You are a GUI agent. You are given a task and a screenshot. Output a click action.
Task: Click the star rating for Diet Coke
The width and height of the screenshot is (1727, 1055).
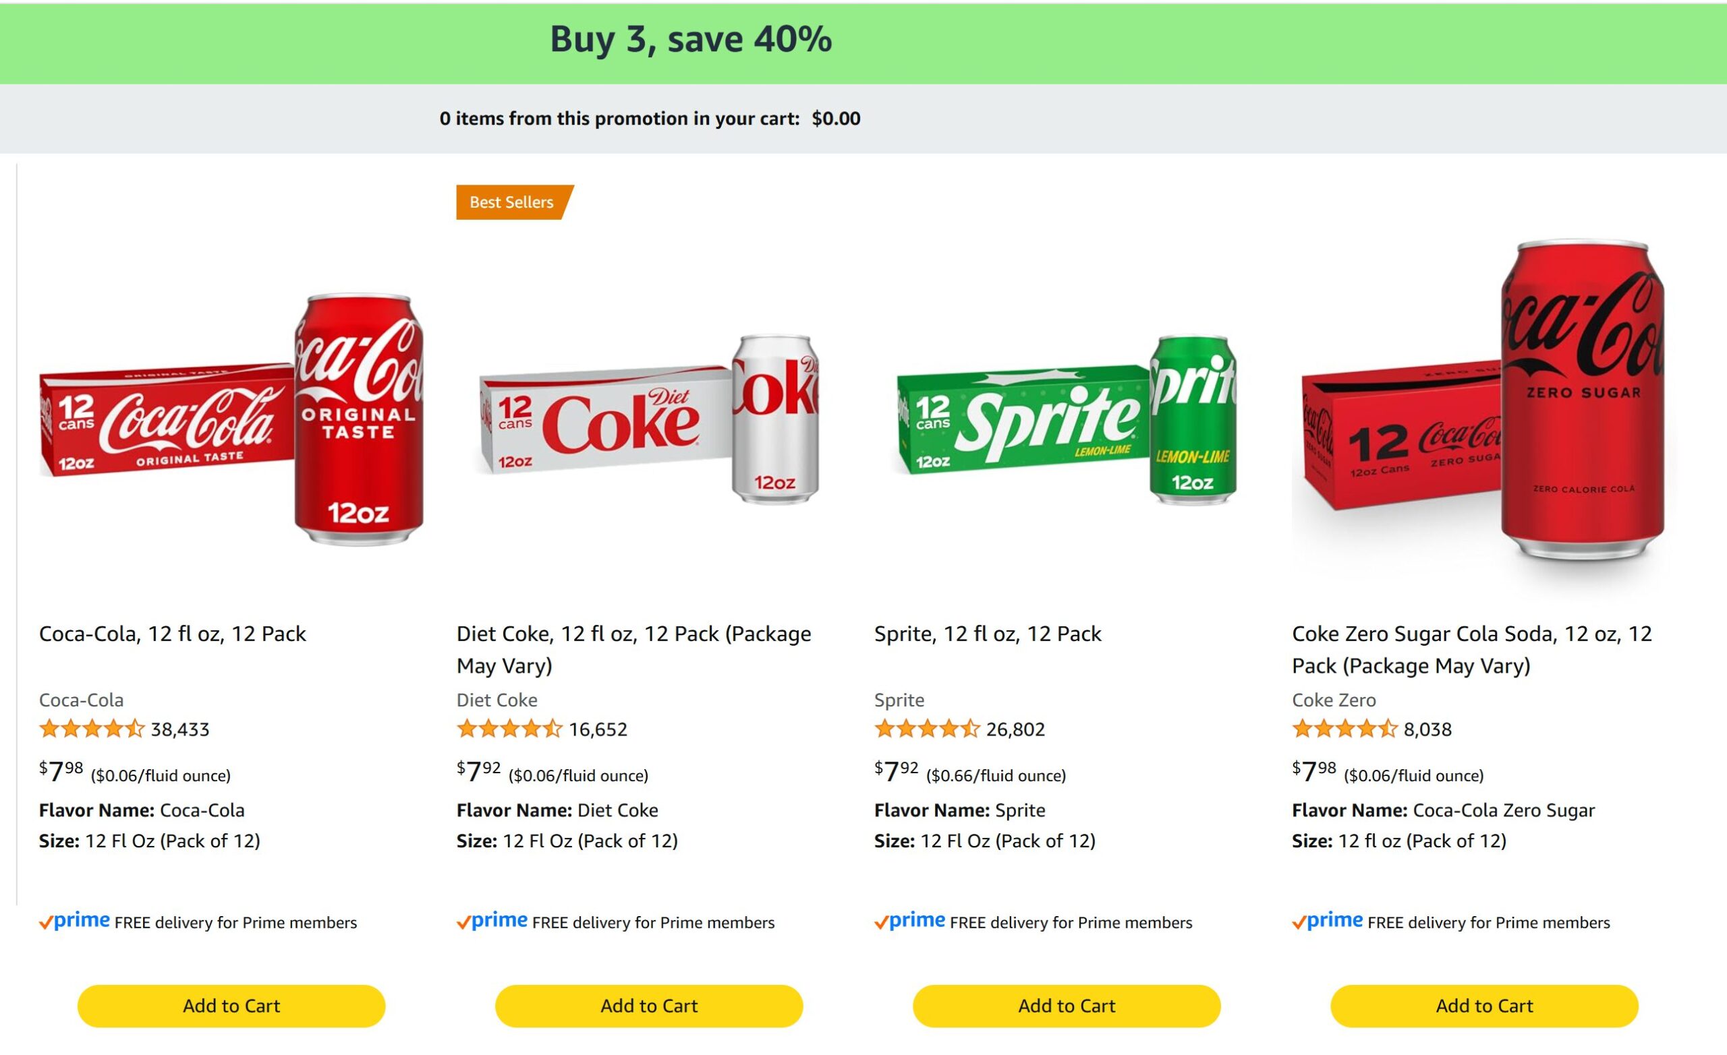click(509, 729)
